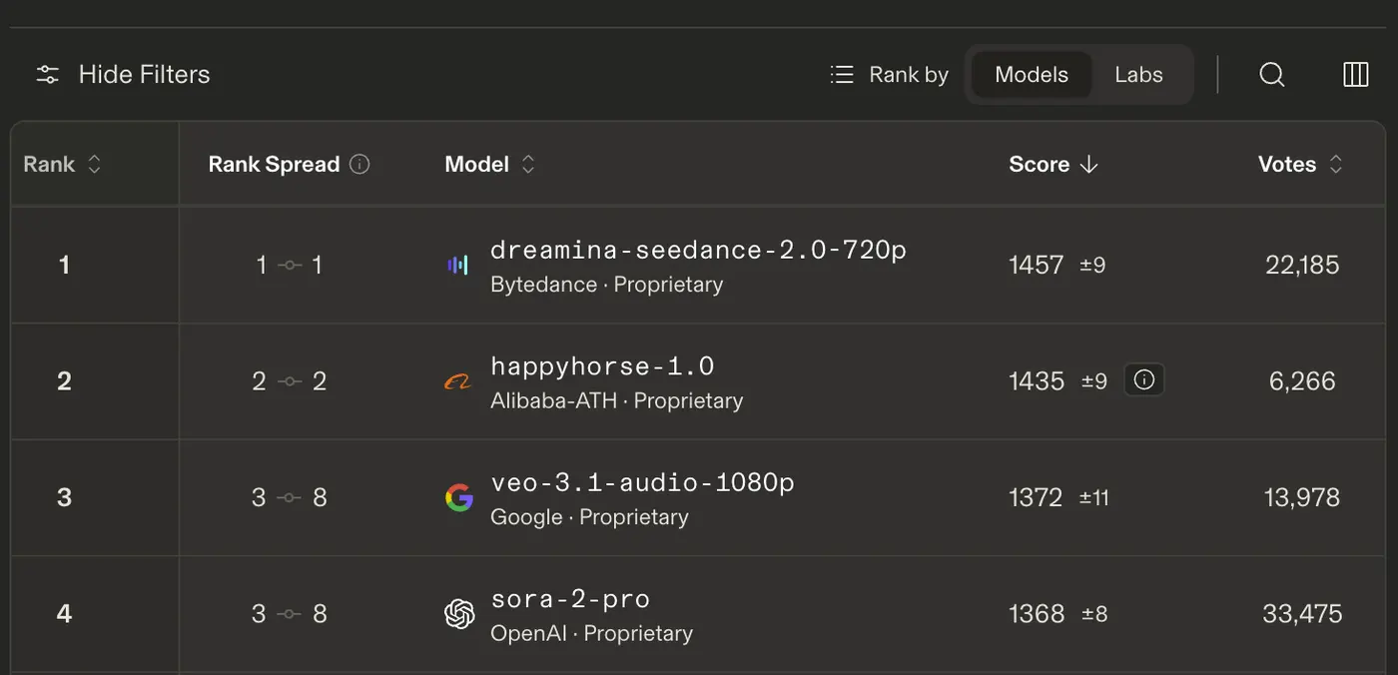The width and height of the screenshot is (1398, 675).
Task: Click the ±11 margin in the veo row
Action: click(1094, 497)
